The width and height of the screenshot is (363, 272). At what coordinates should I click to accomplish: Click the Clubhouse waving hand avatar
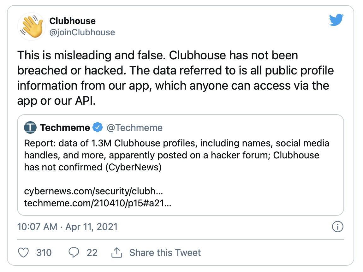[x=32, y=26]
